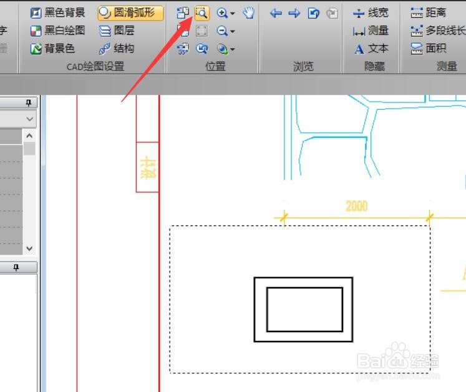Open the left panel combo box
Screen dimensions: 466x392
click(x=18, y=119)
